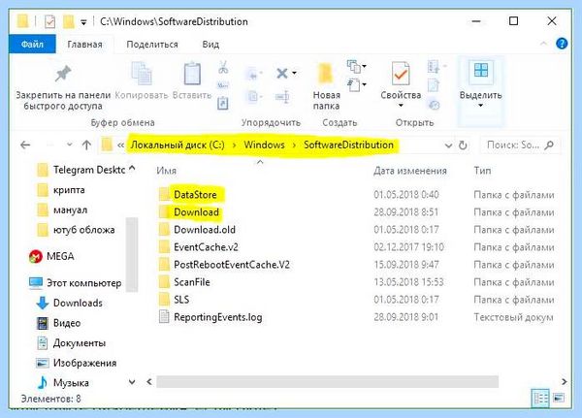Viewport: 582px width, 418px height.
Task: Switch to details view icon in status bar
Action: tap(540, 399)
